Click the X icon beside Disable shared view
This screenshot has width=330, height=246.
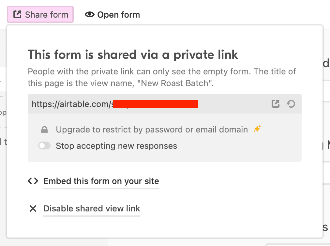coord(33,208)
